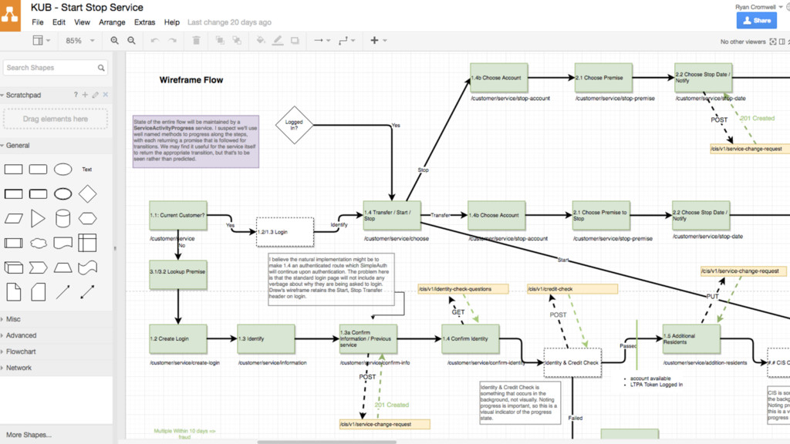790x444 pixels.
Task: Click the blue Share button
Action: pos(756,21)
